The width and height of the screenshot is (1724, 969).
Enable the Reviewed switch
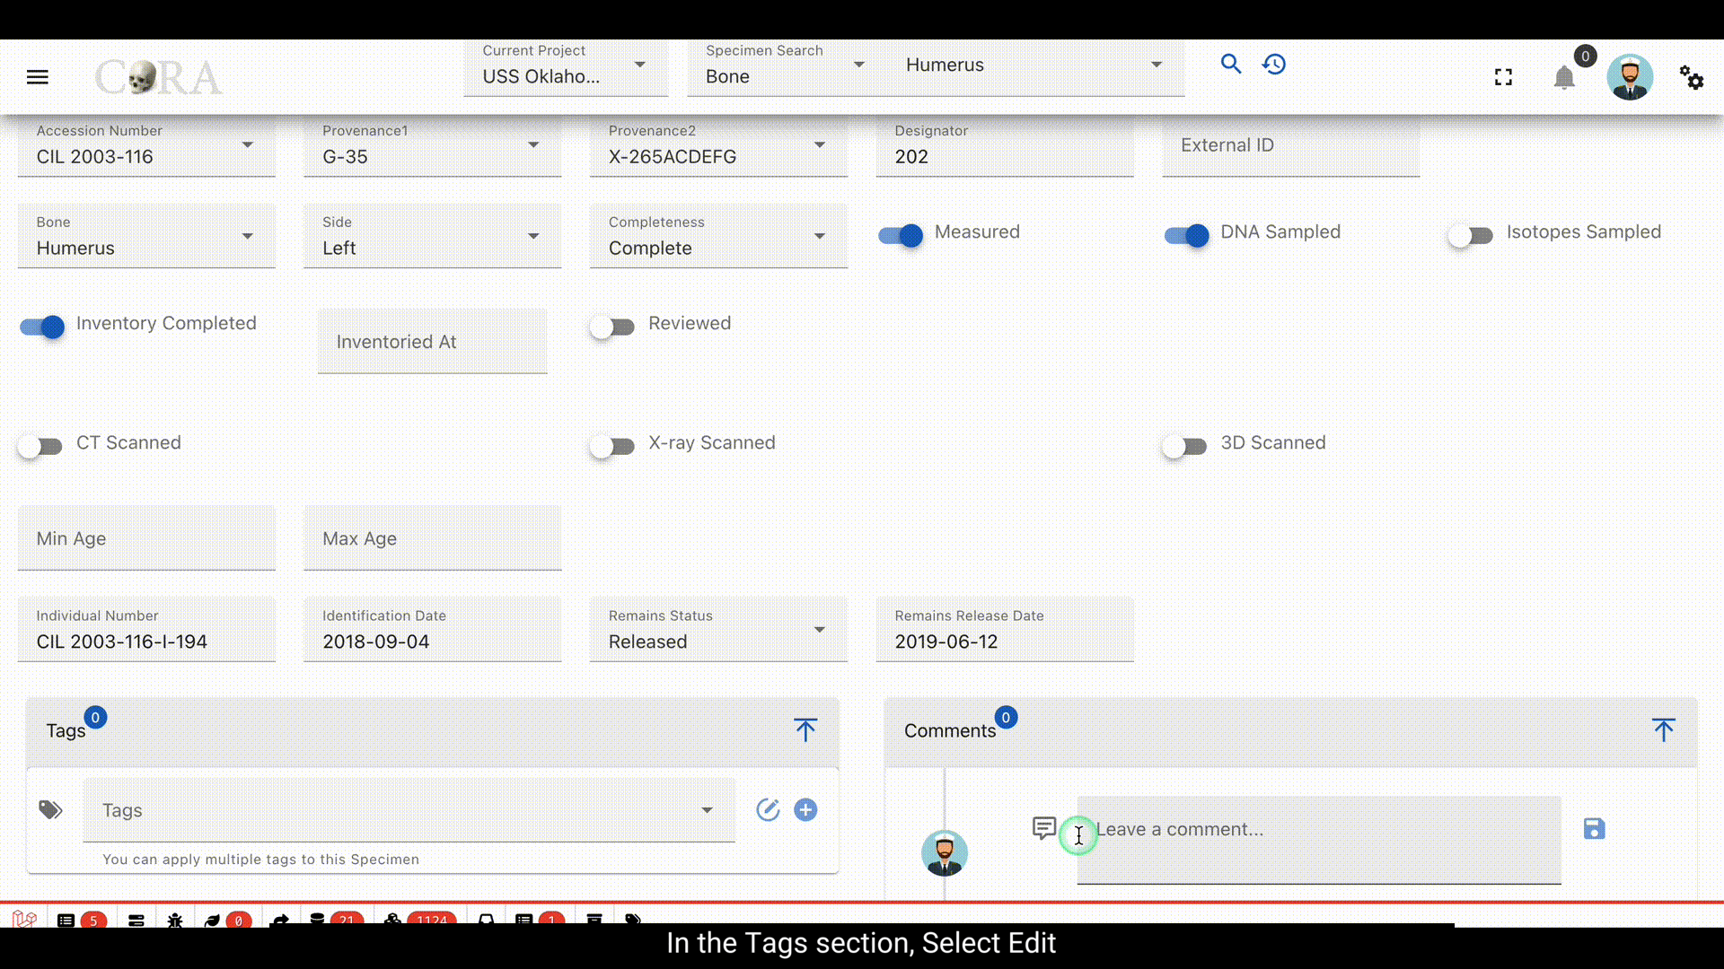(x=612, y=327)
